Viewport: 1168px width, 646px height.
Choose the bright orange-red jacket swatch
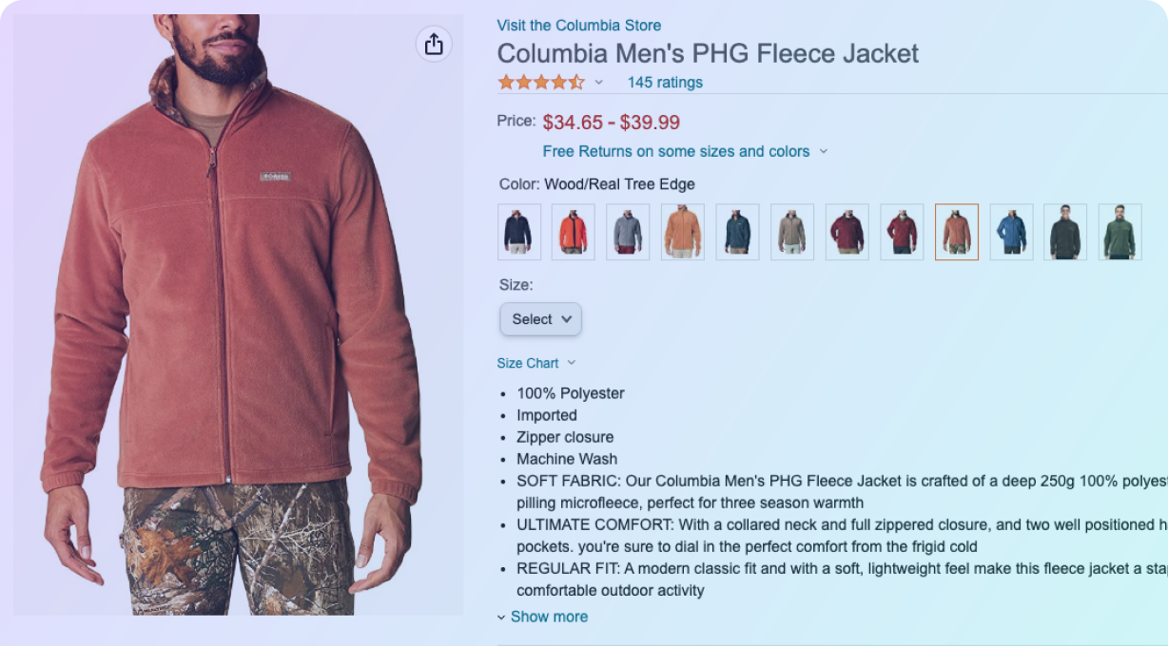click(x=574, y=232)
